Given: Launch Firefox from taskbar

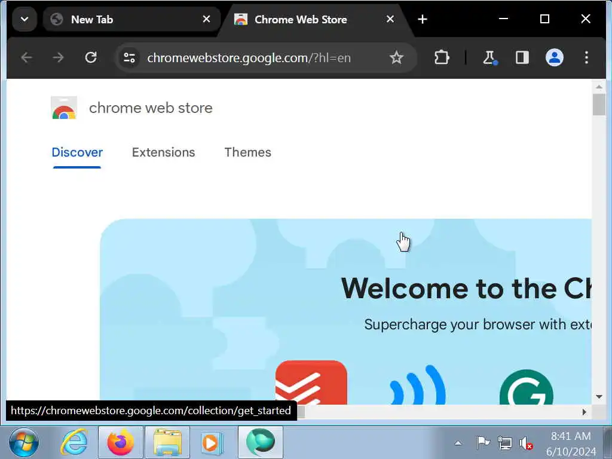Looking at the screenshot, I should click(120, 443).
